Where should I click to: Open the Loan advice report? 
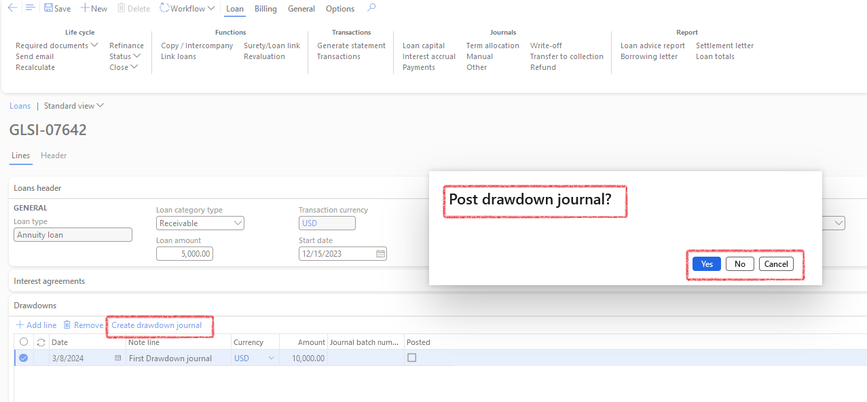click(x=653, y=45)
